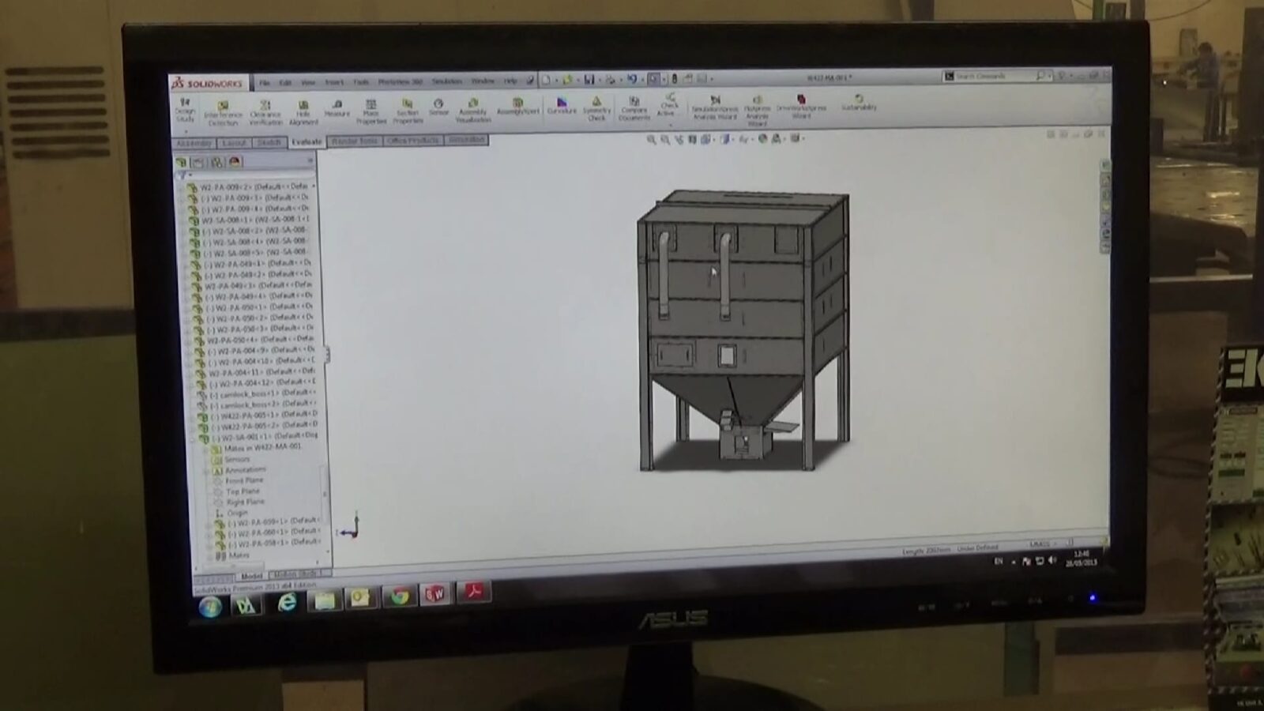Click the Undo icon

(x=631, y=79)
